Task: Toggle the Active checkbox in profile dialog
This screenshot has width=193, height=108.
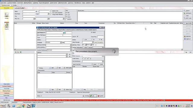Action: point(78,37)
